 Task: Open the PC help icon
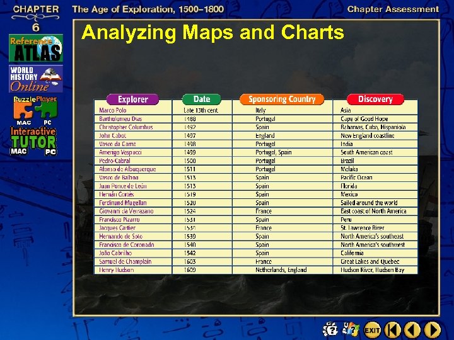pos(350,329)
